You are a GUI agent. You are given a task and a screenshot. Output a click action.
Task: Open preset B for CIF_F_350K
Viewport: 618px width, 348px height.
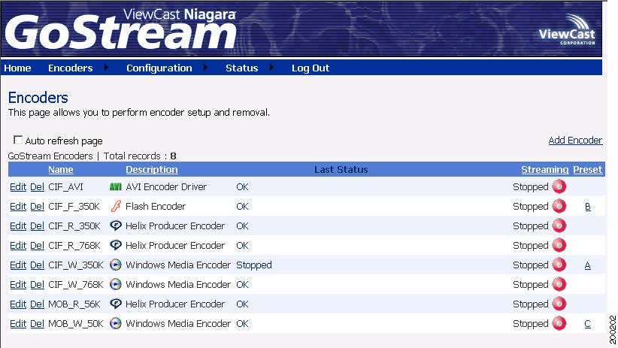(588, 207)
